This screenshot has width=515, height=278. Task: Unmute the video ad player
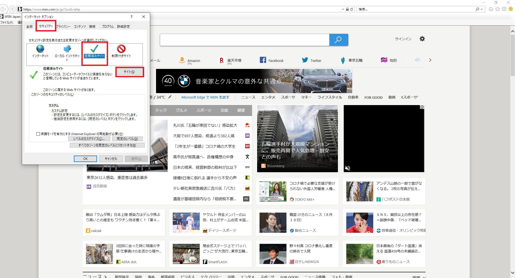pos(348,168)
